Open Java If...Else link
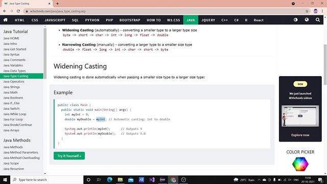The width and height of the screenshot is (327, 184). 11,103
